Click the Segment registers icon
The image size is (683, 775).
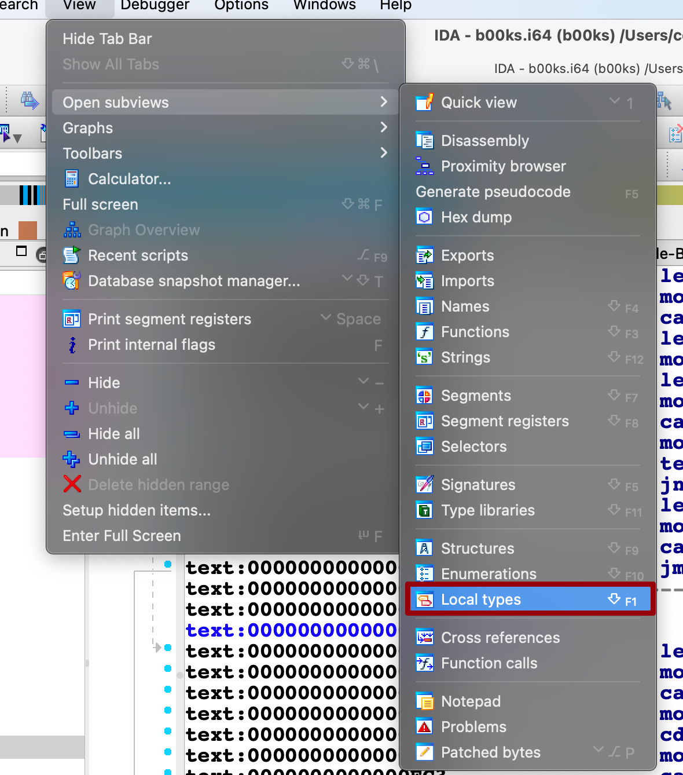(424, 421)
